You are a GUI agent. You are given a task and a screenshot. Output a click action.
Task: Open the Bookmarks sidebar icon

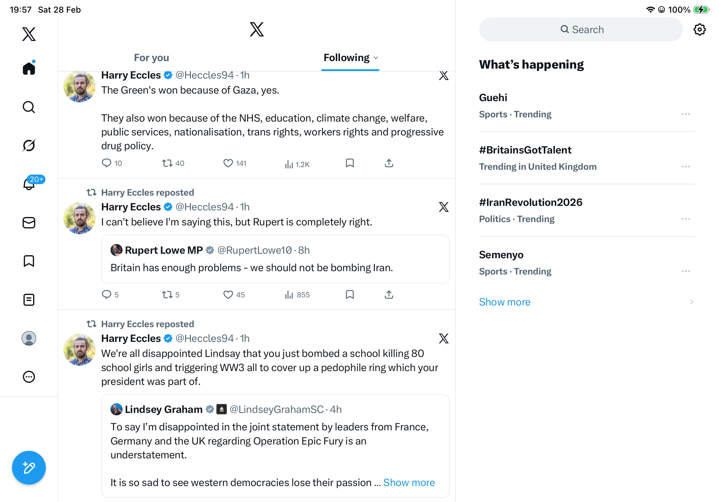click(x=29, y=261)
